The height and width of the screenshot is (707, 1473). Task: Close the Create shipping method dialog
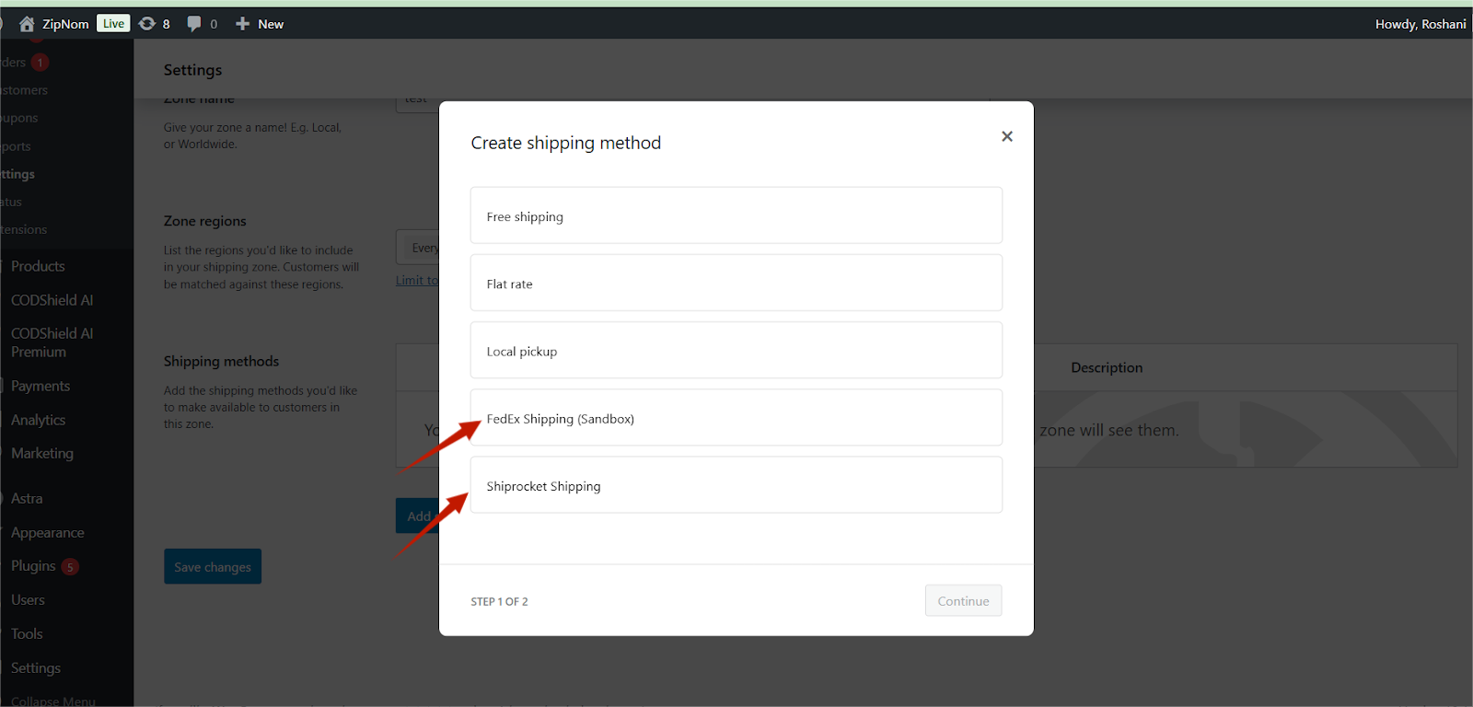pos(1006,136)
